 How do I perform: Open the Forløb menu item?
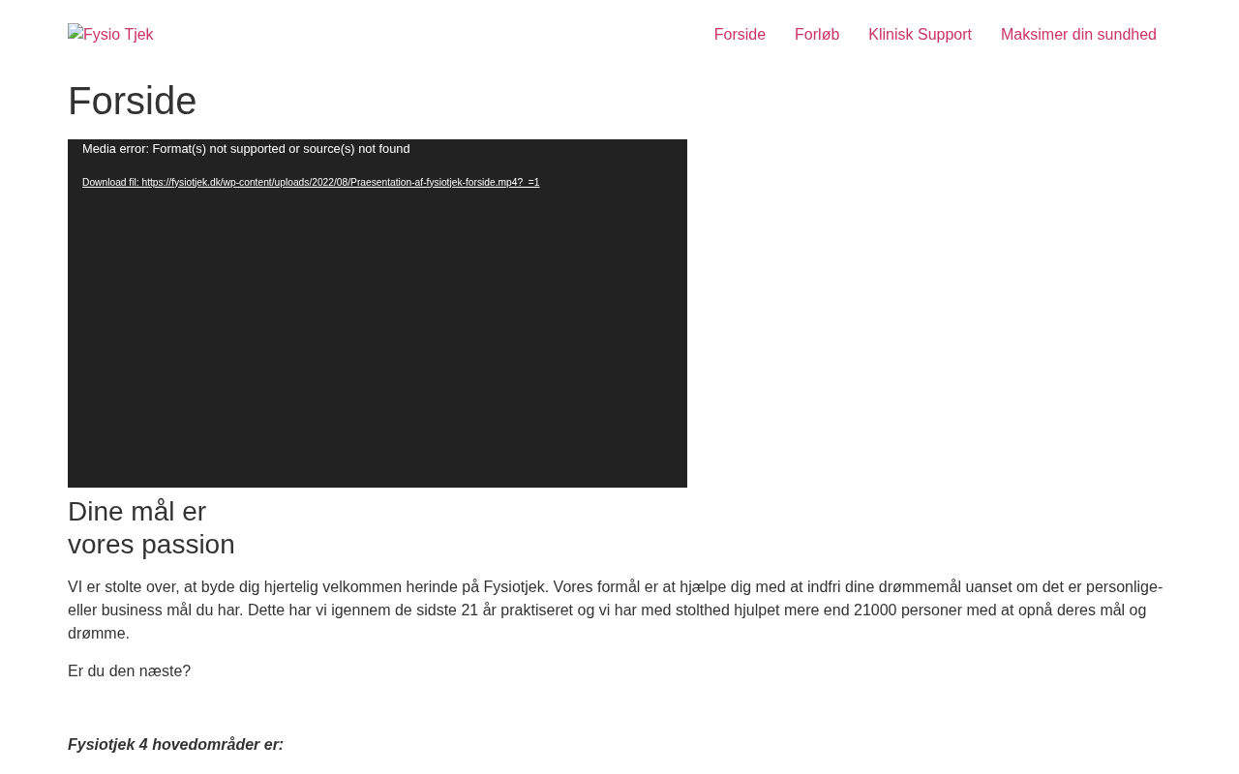click(x=817, y=35)
